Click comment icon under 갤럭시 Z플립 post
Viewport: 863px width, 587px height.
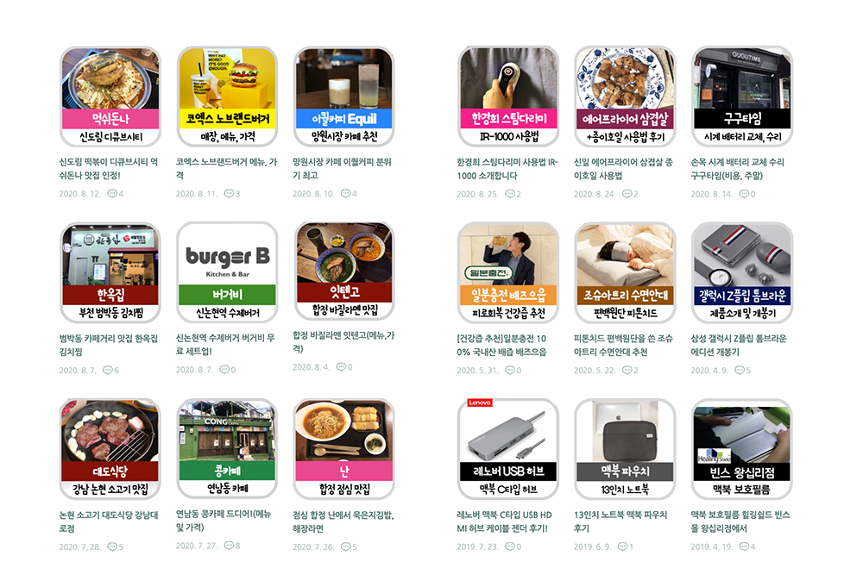pos(740,370)
